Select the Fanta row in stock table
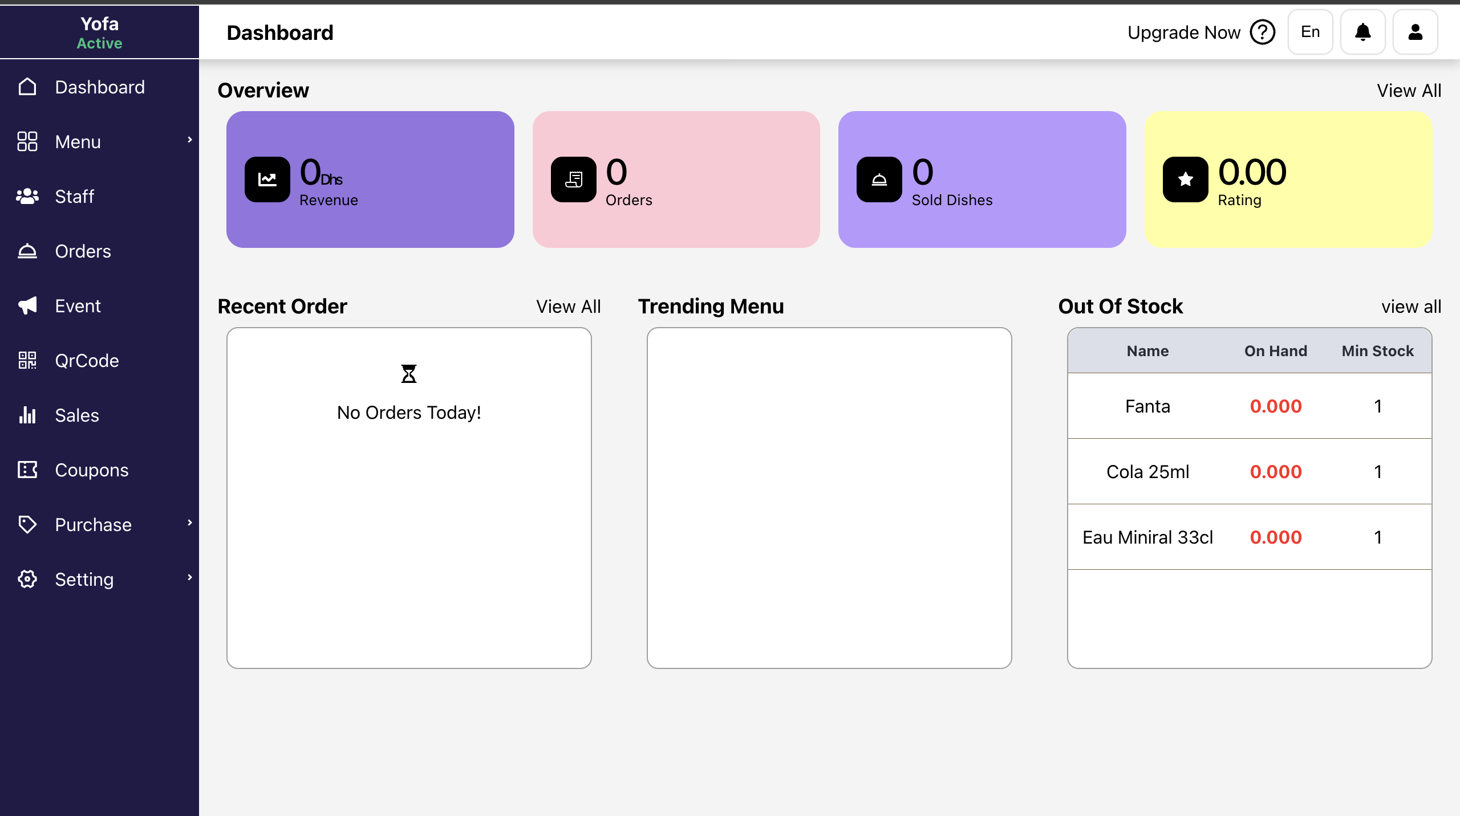Viewport: 1460px width, 816px height. (1249, 406)
